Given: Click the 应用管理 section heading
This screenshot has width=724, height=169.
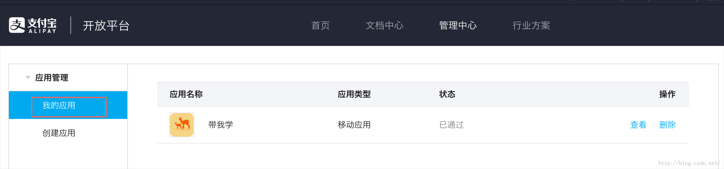Looking at the screenshot, I should (x=52, y=78).
